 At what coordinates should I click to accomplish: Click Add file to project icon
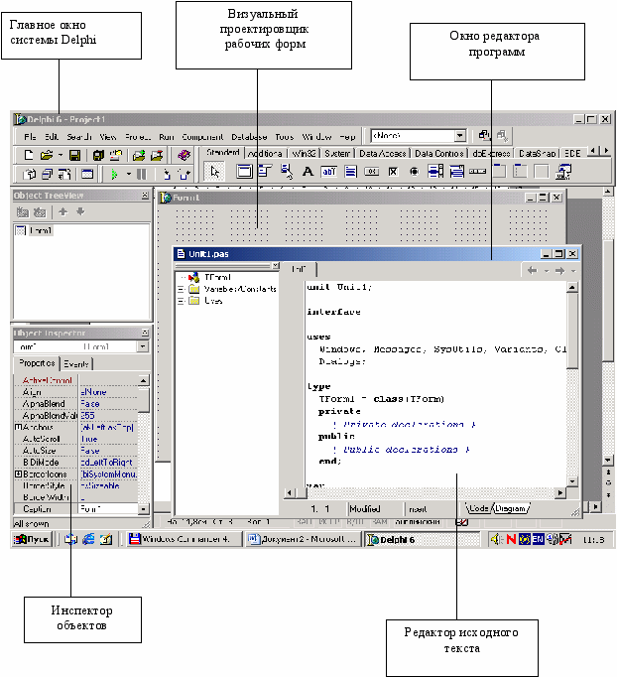[x=139, y=155]
